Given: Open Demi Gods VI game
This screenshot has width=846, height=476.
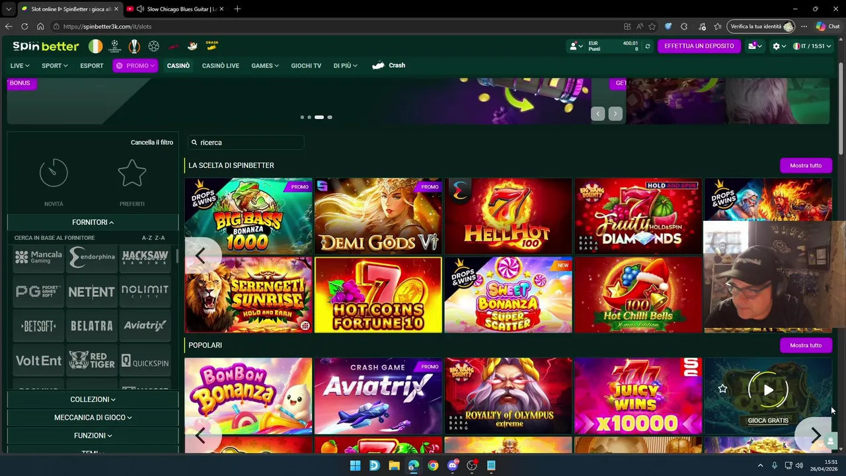Looking at the screenshot, I should (378, 216).
